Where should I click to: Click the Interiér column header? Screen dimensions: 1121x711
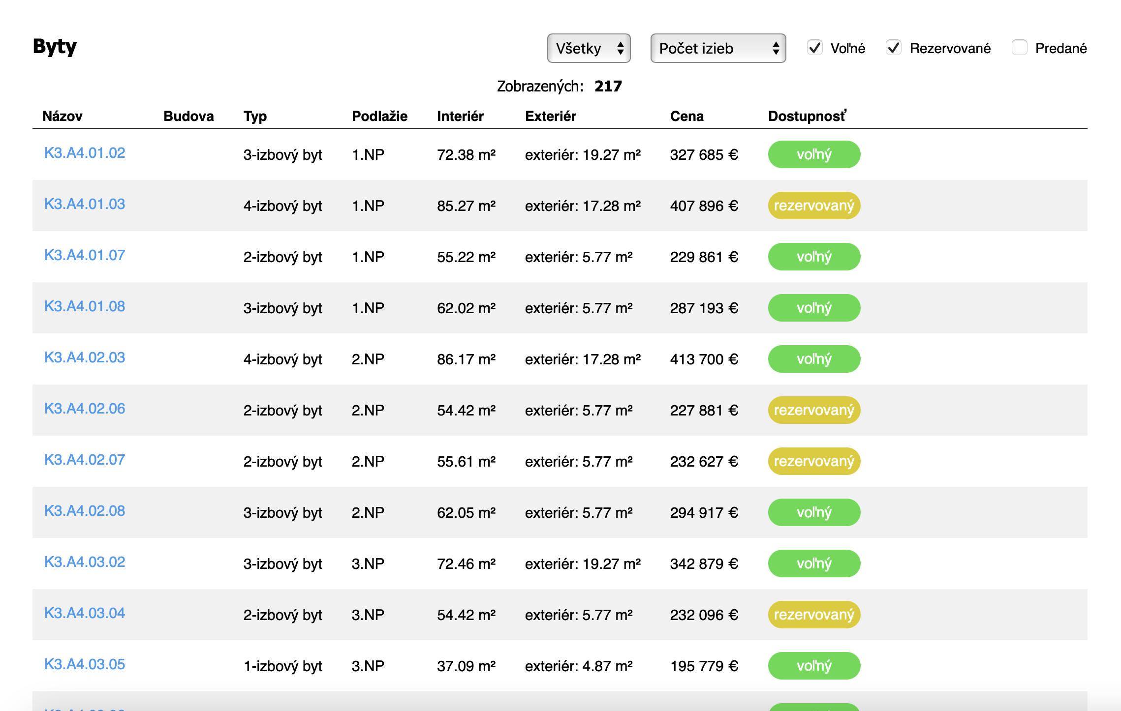click(x=460, y=116)
